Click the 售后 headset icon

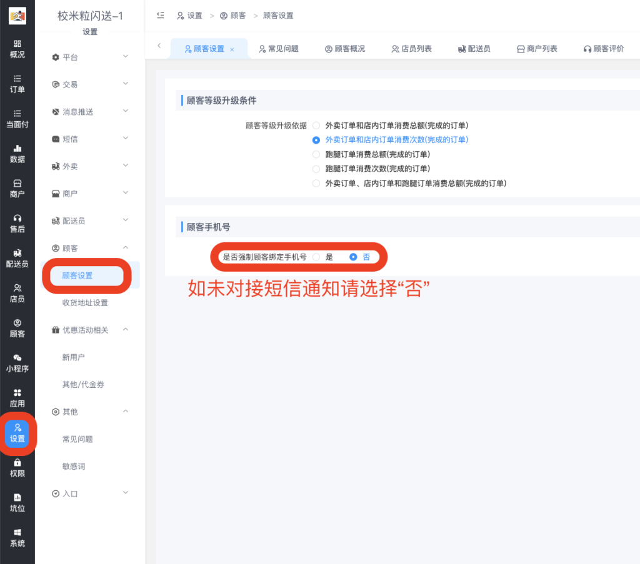tap(17, 222)
